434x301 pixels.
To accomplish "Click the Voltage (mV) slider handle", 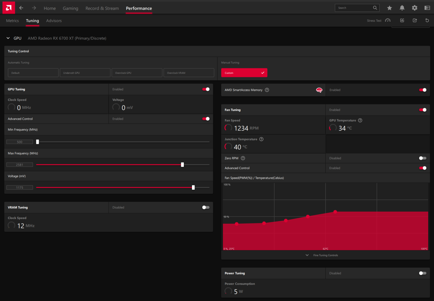I will tap(193, 188).
